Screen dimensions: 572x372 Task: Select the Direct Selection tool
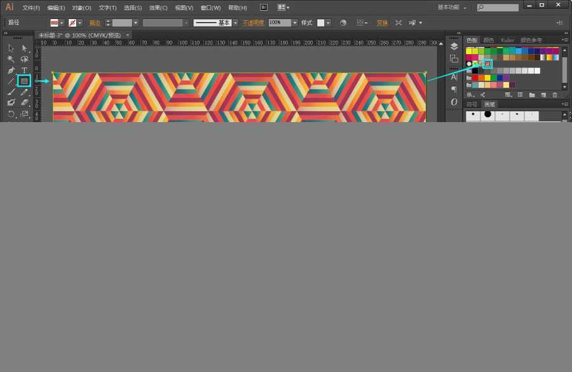(x=24, y=48)
